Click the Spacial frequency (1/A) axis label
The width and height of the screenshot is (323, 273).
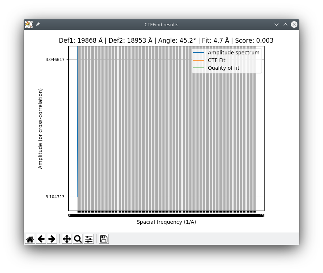166,222
